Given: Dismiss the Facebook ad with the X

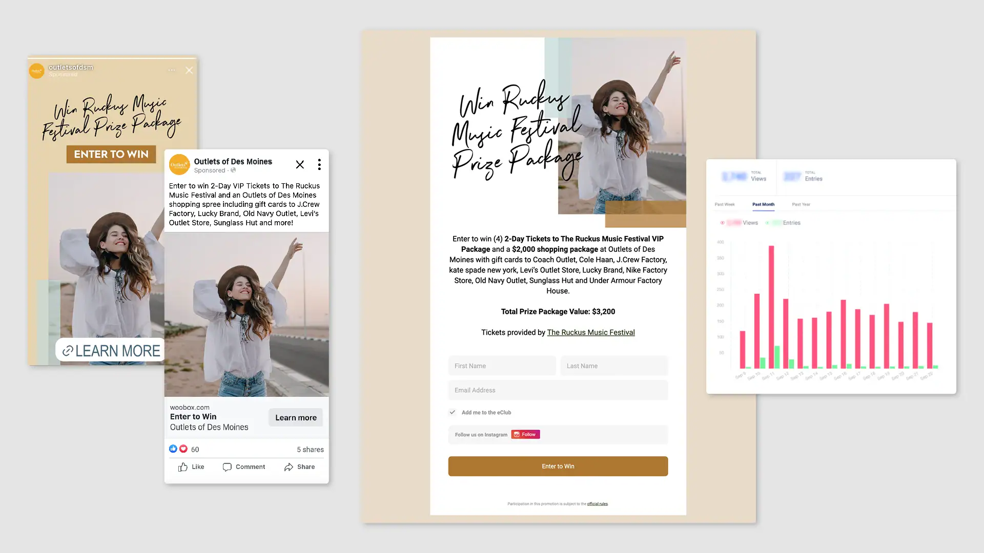Looking at the screenshot, I should tap(300, 164).
